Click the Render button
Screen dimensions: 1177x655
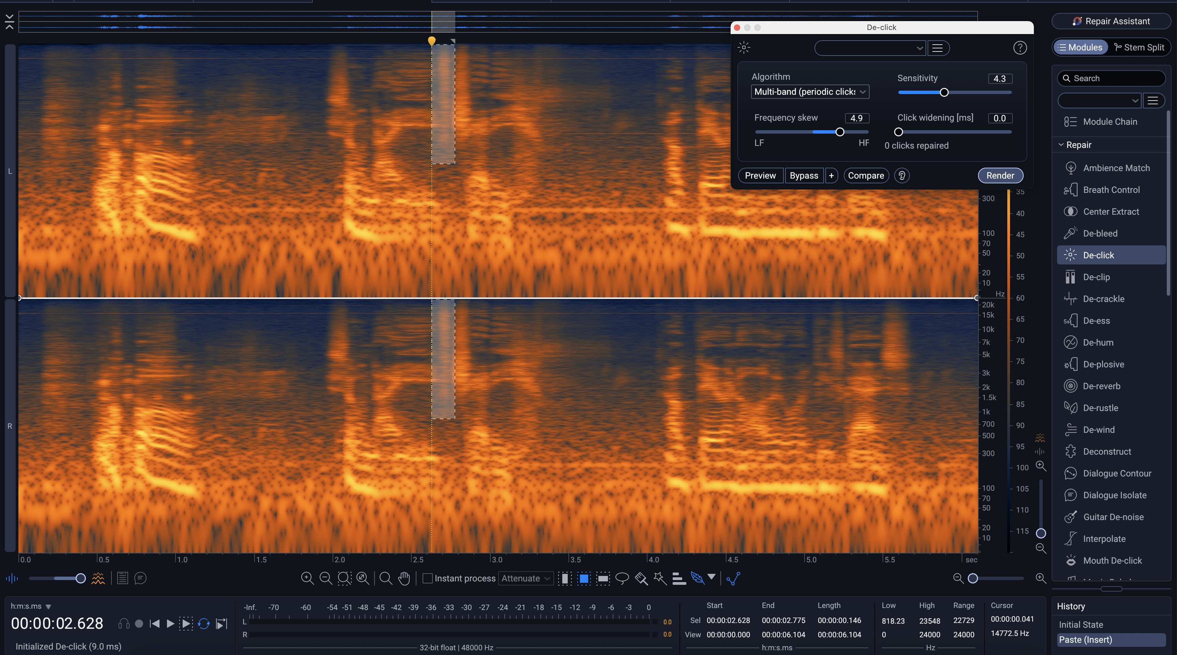1000,176
